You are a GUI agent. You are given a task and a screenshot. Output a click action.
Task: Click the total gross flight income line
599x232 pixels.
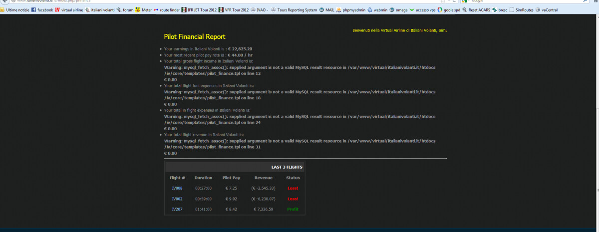tap(209, 61)
